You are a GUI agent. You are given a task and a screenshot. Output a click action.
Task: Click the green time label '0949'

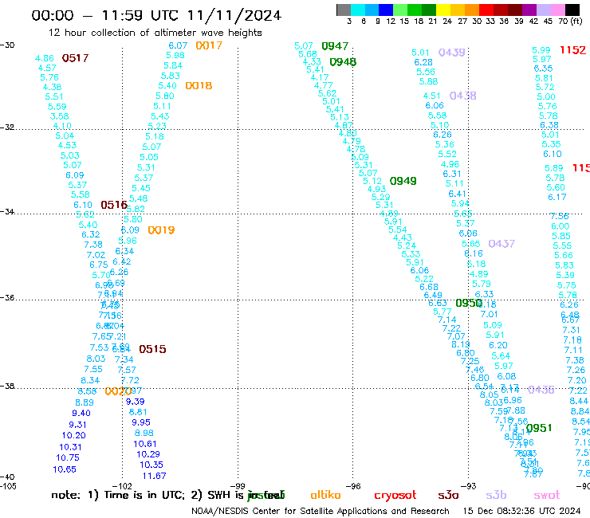click(x=403, y=181)
